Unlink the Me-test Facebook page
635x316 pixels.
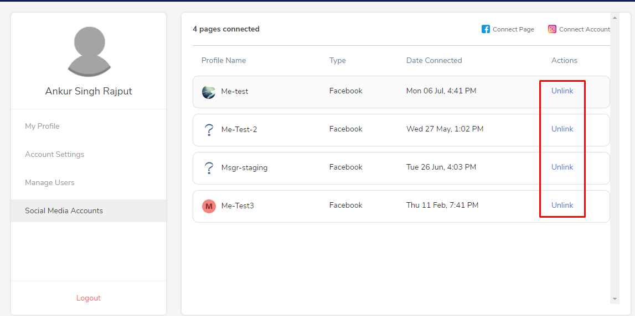pyautogui.click(x=562, y=91)
